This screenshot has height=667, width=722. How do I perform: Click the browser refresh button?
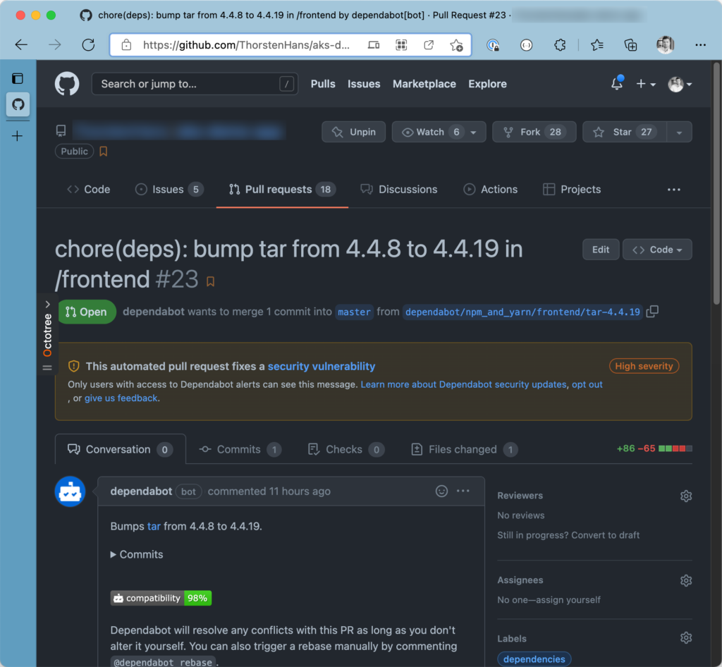[x=88, y=45]
